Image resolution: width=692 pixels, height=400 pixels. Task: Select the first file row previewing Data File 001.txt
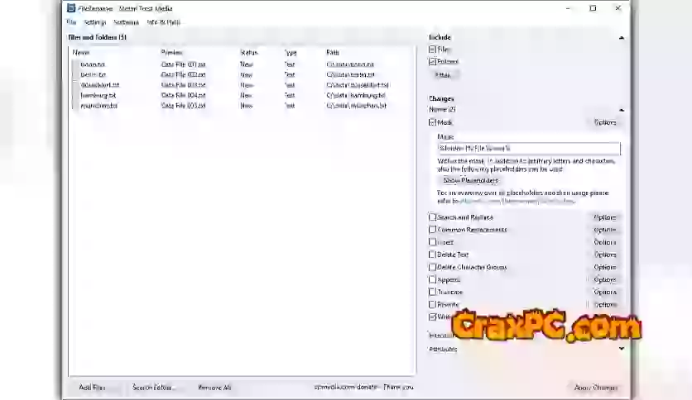243,64
